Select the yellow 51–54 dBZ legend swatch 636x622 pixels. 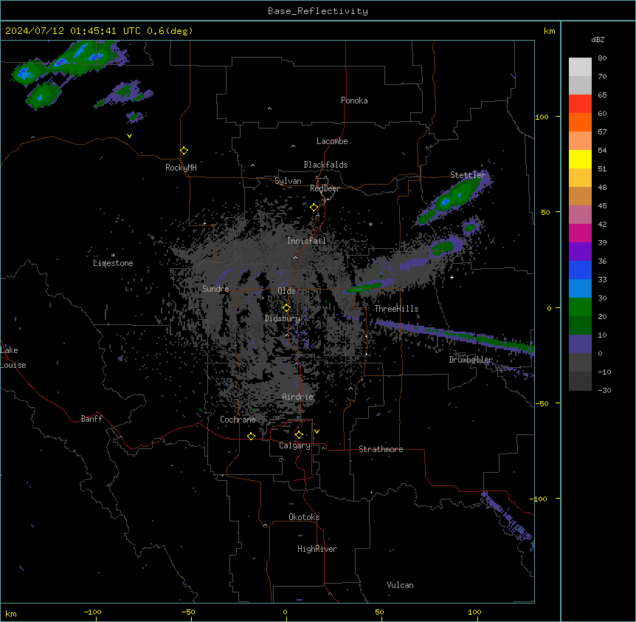580,159
